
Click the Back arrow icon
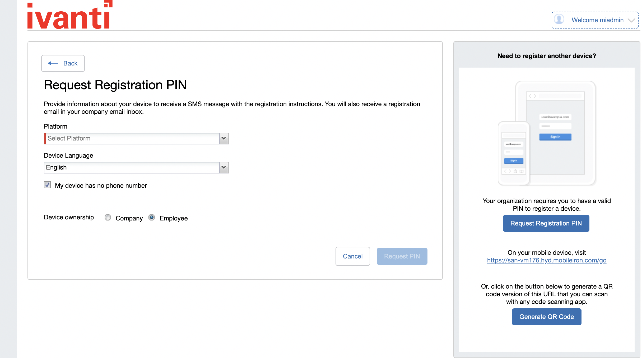click(x=53, y=63)
